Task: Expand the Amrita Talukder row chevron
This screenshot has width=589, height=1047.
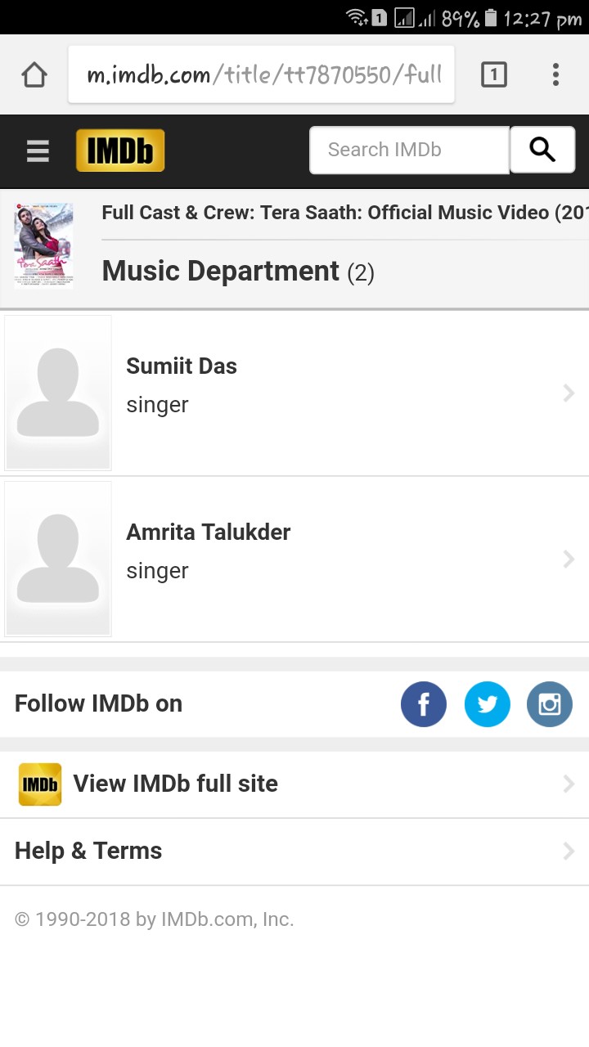Action: point(569,559)
